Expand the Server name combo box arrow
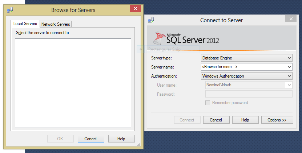302x153 pixels. pyautogui.click(x=289, y=67)
